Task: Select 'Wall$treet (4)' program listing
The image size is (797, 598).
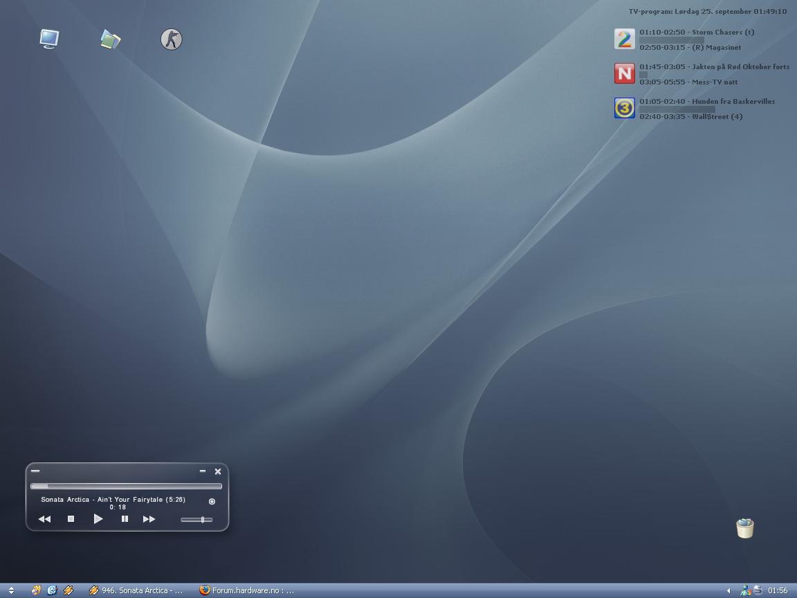Action: pos(690,116)
